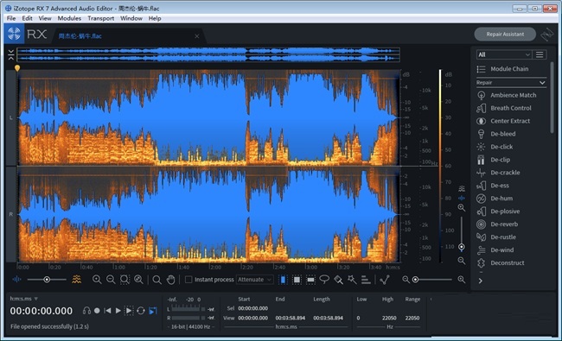This screenshot has width=562, height=341.
Task: Adjust the horizontal time zoom slider
Action: coord(433,280)
